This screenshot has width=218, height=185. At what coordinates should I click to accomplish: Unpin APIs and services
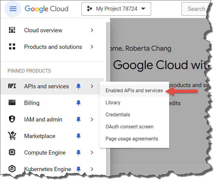pyautogui.click(x=78, y=86)
